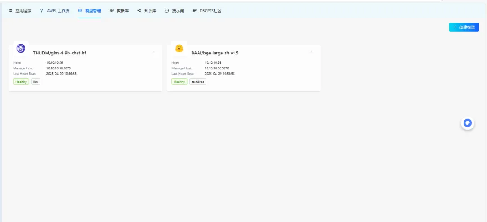487x222 pixels.
Task: Open the 知识库 tab
Action: tap(147, 10)
